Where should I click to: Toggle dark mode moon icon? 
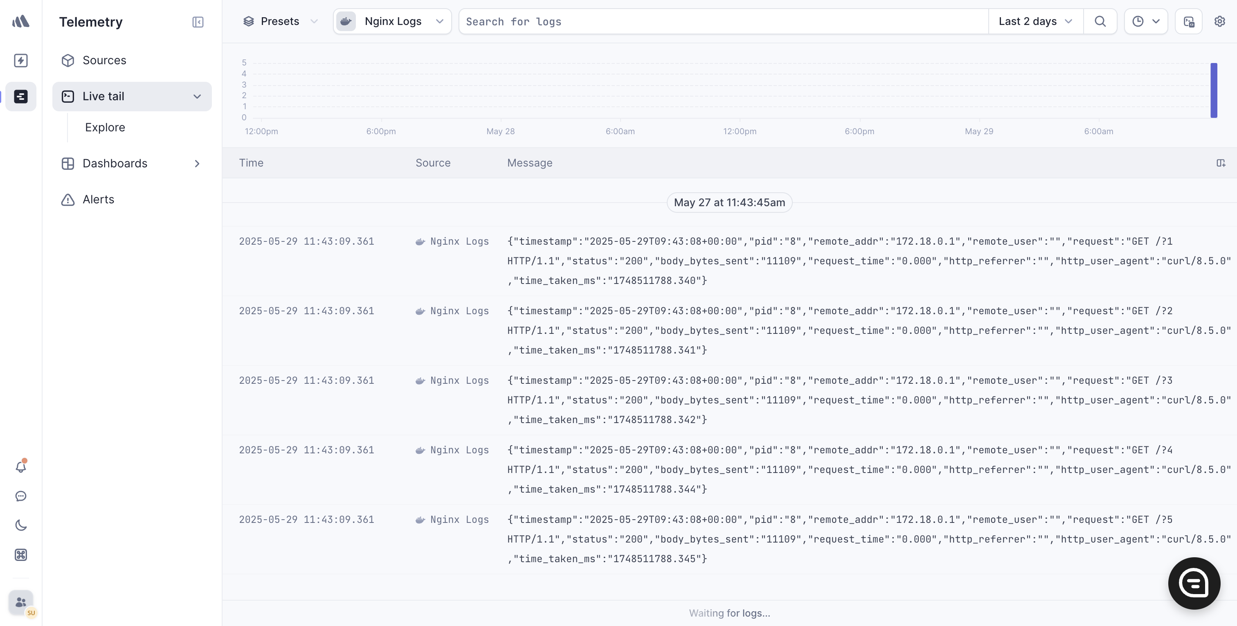(x=20, y=525)
